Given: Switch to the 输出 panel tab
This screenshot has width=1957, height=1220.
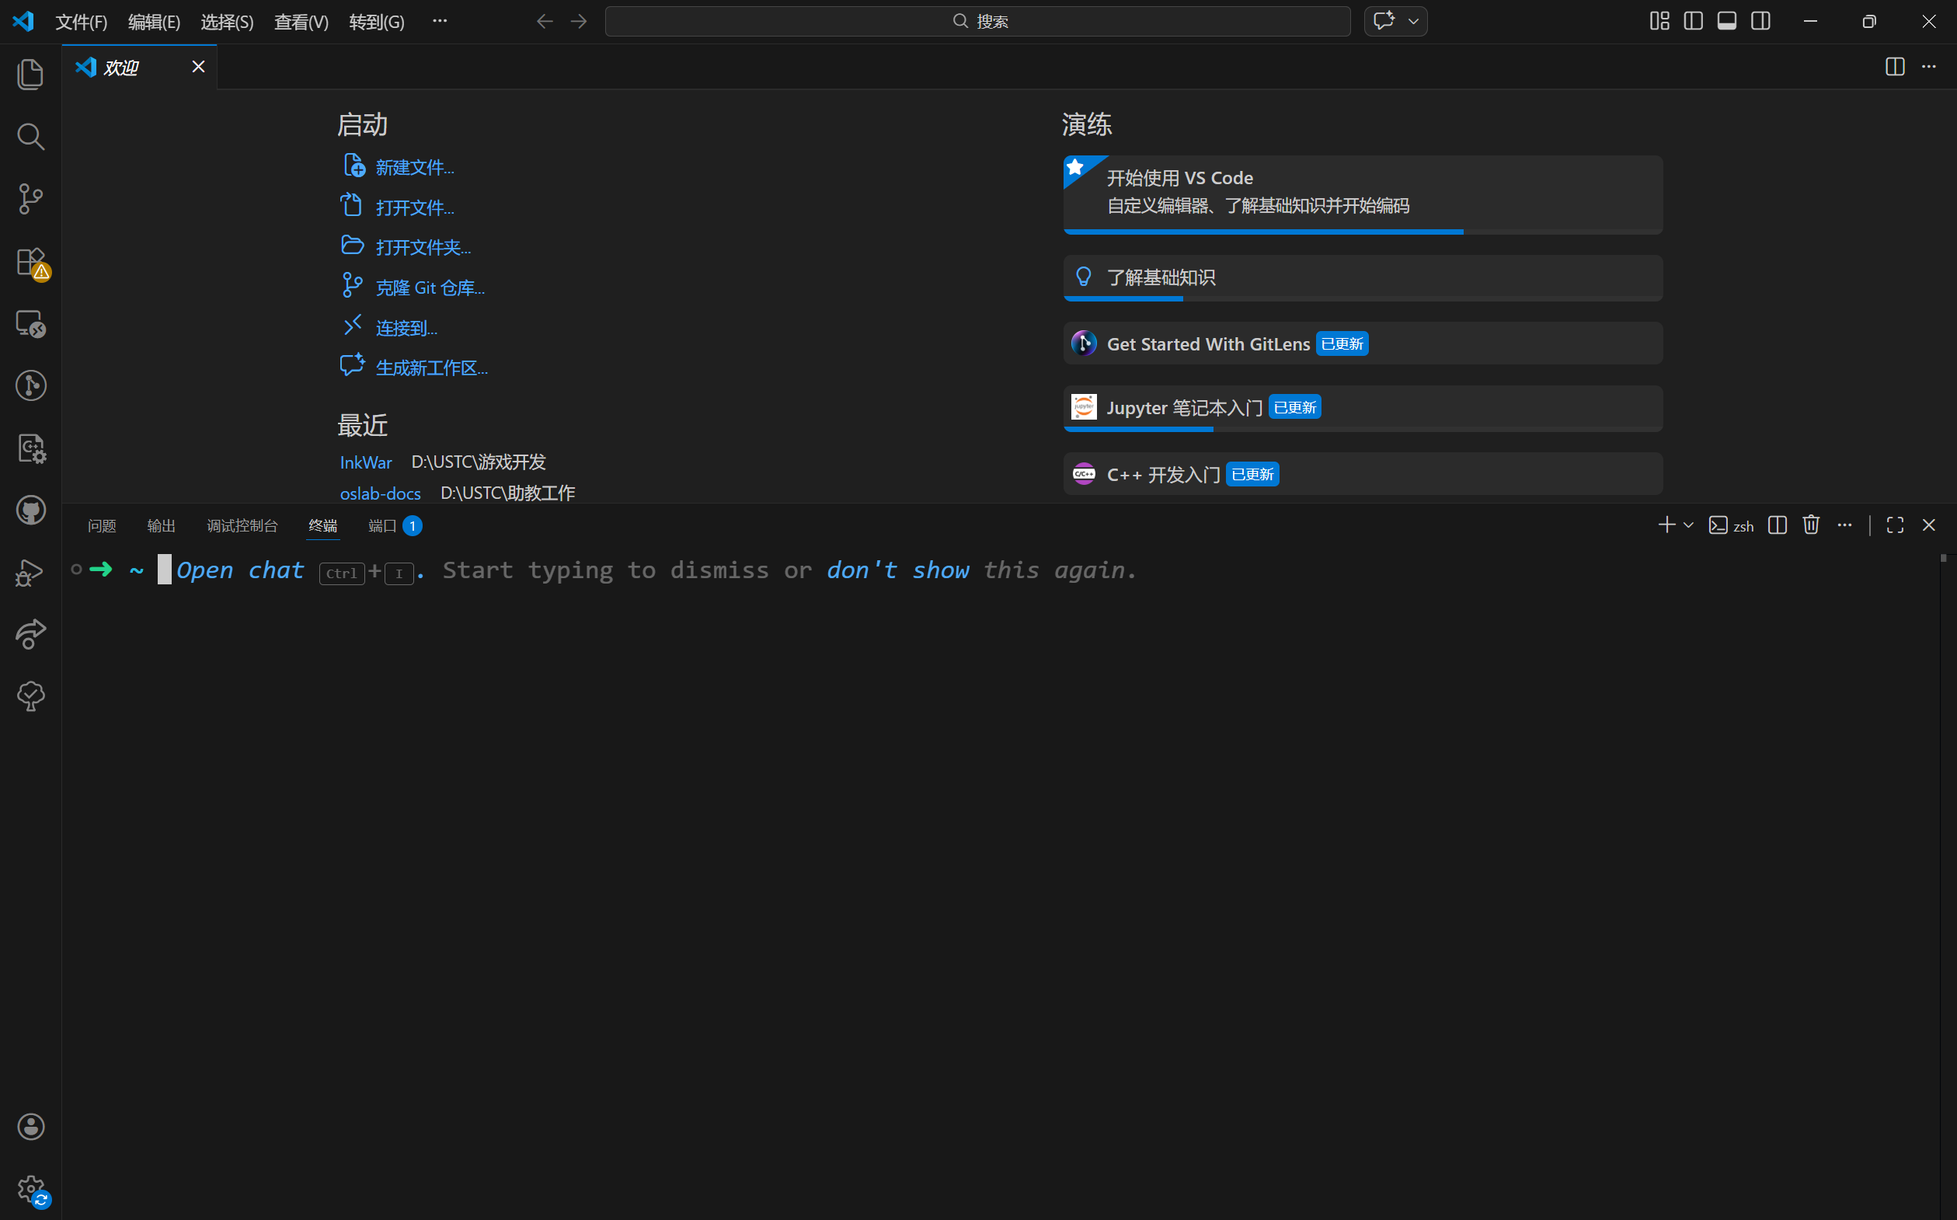Looking at the screenshot, I should [x=161, y=526].
